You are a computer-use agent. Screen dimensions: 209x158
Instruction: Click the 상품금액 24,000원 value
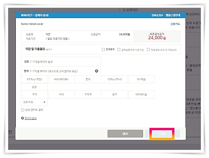124,34
